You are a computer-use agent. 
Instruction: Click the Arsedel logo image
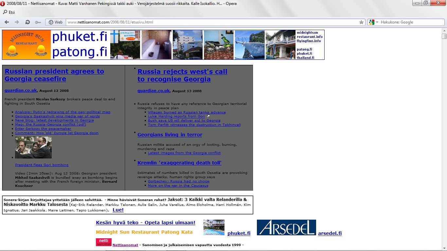(x=286, y=227)
